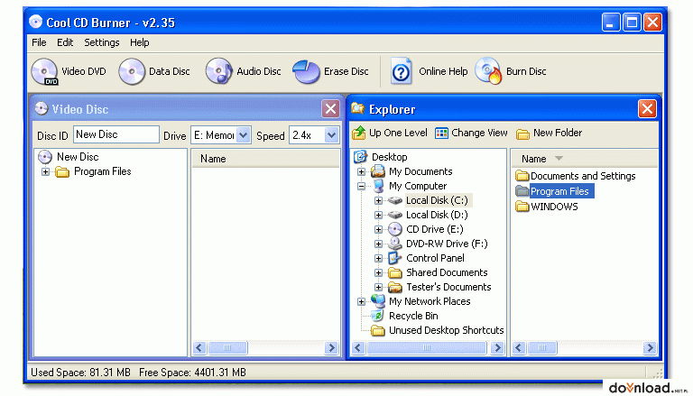Select DVD-RW Drive (F:)

click(438, 244)
